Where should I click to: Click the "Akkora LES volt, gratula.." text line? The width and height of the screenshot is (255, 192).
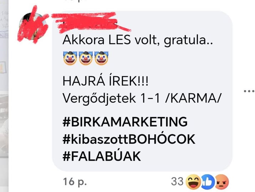138,40
